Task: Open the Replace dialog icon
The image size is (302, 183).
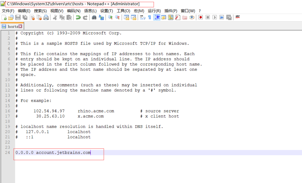Action: click(101, 17)
